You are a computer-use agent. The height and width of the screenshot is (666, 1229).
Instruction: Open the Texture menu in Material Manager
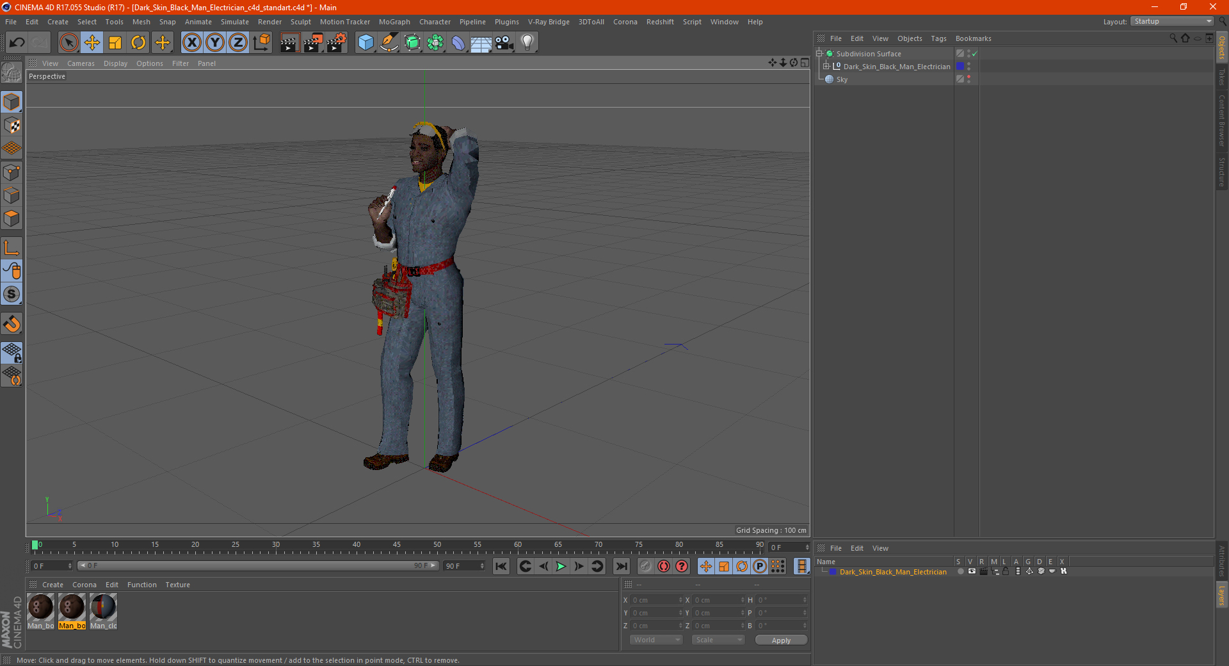point(177,585)
